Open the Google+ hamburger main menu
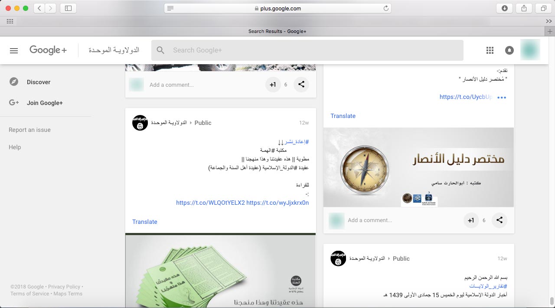 point(14,50)
